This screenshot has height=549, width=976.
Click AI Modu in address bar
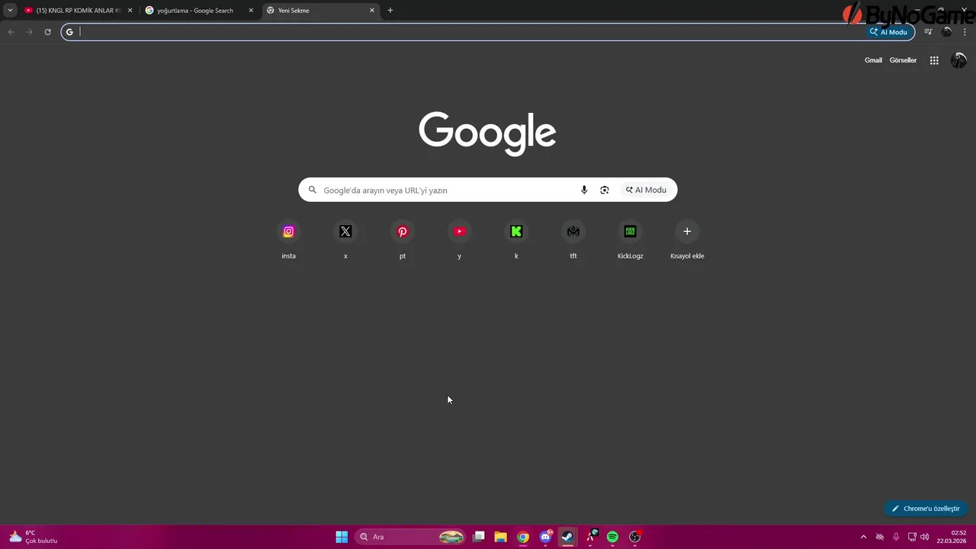click(x=889, y=32)
